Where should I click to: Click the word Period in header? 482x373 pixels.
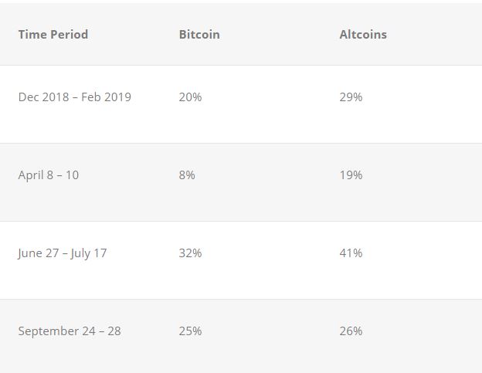[x=70, y=35]
